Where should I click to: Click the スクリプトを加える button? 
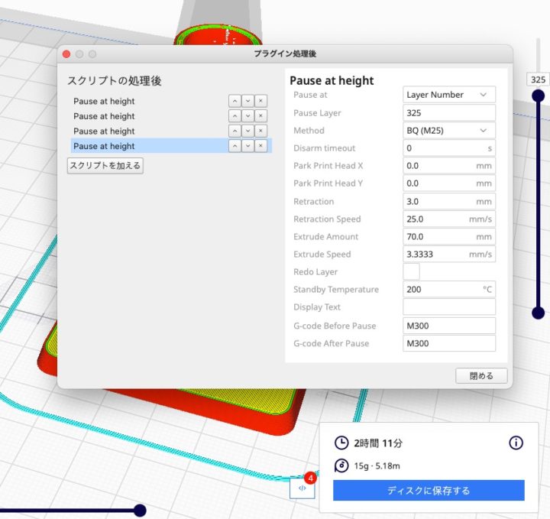tap(105, 165)
